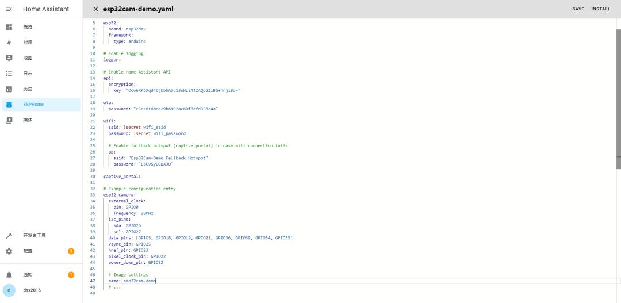Open the 能源 energy lightning icon
Screen dimensions: 621x303
point(9,43)
